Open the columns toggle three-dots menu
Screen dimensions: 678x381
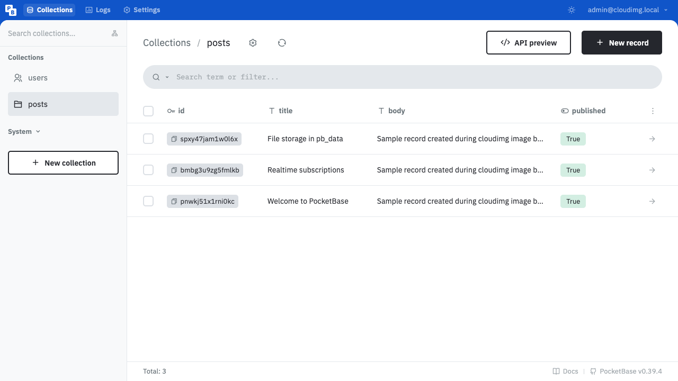(x=653, y=111)
